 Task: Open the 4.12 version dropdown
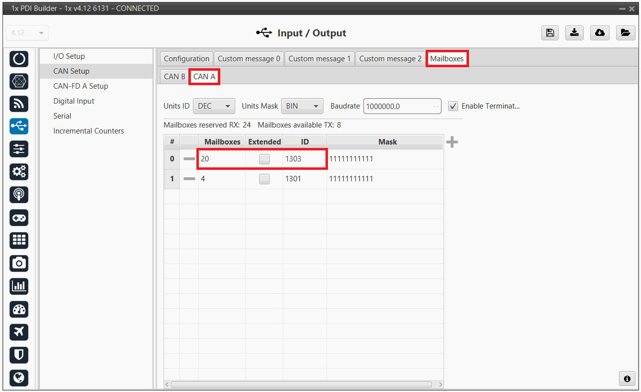click(x=27, y=33)
